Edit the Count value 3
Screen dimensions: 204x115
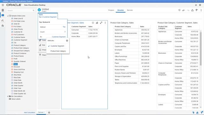click(x=65, y=32)
